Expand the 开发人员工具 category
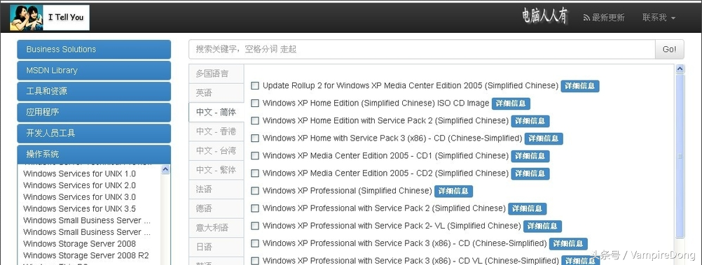This screenshot has width=702, height=265. coord(94,133)
